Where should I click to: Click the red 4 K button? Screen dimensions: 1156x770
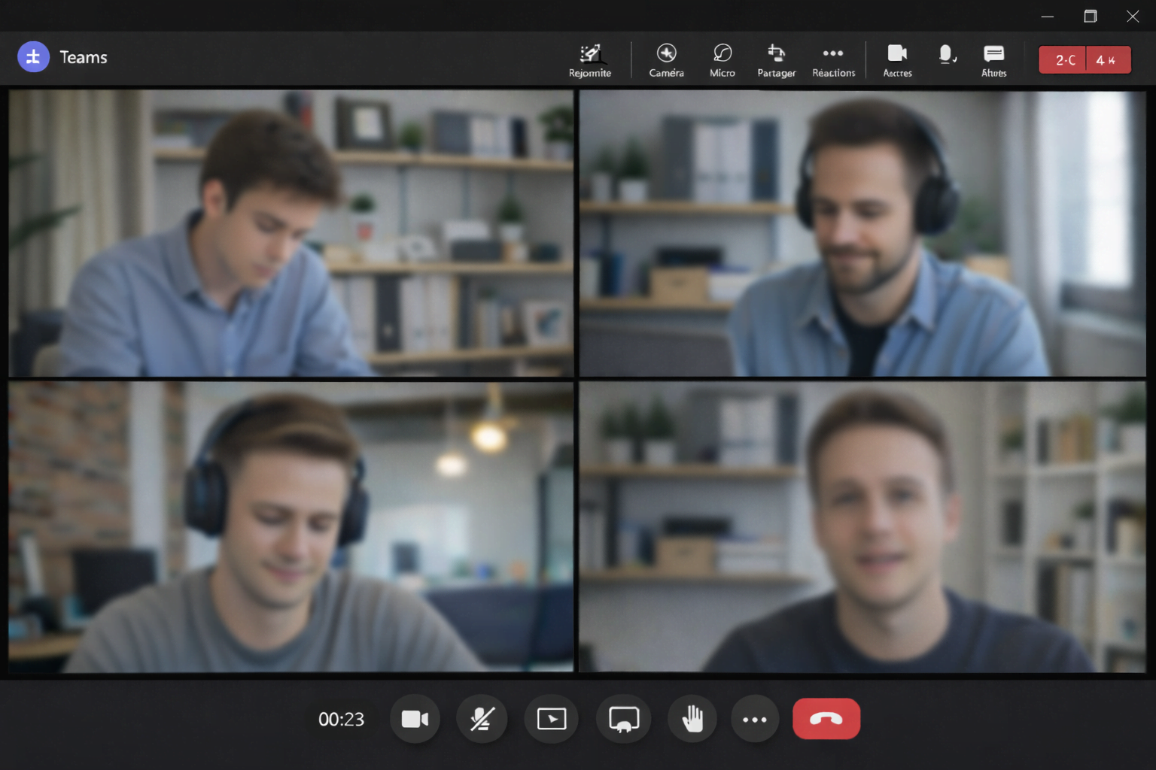click(x=1108, y=60)
